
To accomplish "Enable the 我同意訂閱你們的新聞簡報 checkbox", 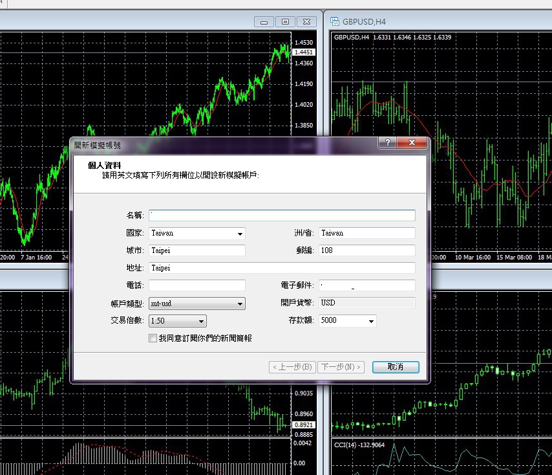I will point(153,338).
